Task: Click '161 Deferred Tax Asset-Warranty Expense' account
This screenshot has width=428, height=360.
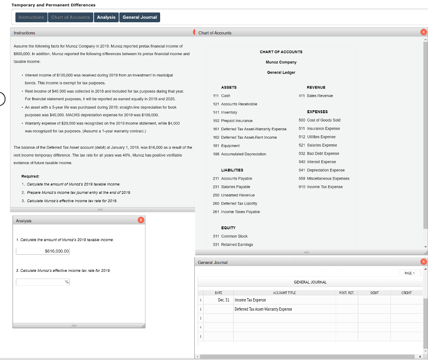Action: 250,129
